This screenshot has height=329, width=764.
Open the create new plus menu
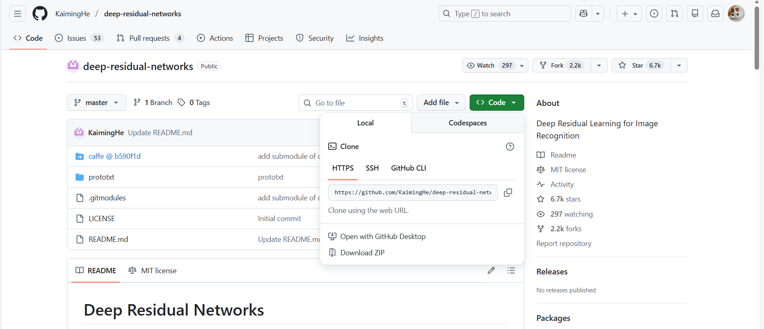pos(629,14)
